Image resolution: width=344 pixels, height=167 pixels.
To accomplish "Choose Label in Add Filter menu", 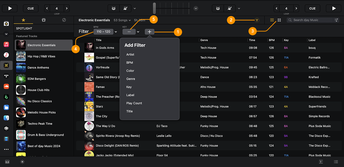I will (x=130, y=95).
